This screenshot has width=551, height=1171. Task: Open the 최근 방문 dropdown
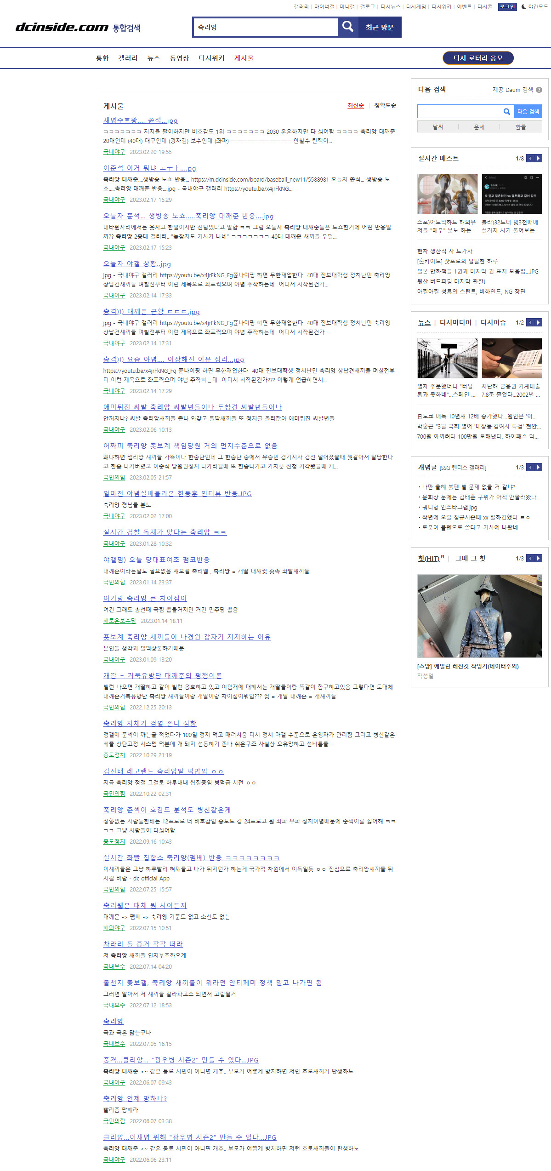380,27
